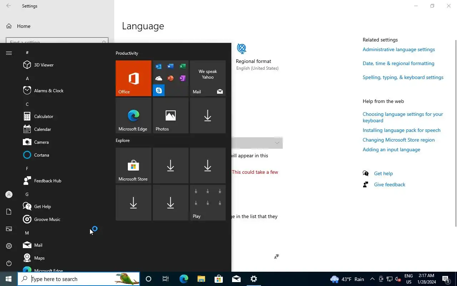Image resolution: width=457 pixels, height=286 pixels.
Task: Open the weather widget showing 43°F Rain
Action: click(347, 279)
